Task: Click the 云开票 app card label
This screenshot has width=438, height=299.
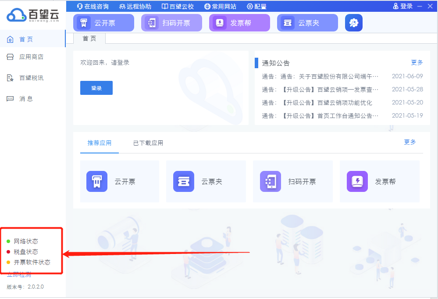Action: point(125,181)
